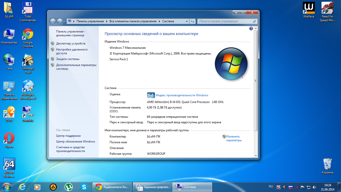
Task: Open the Windows Start menu orb
Action: (x=7, y=187)
